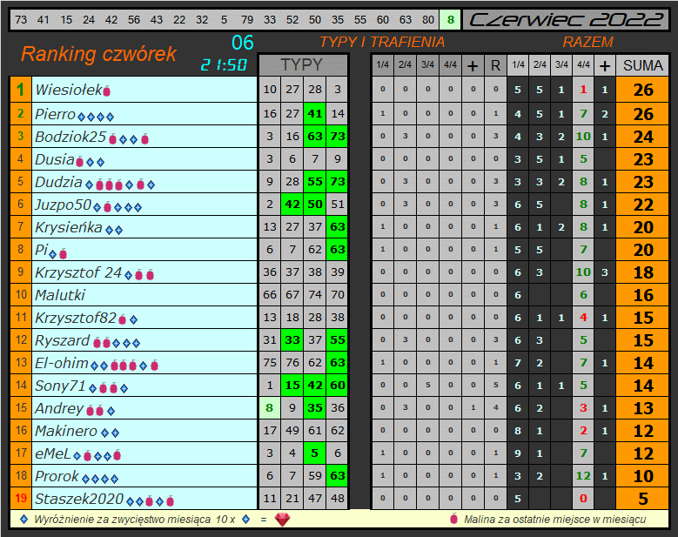Click the ruby gem icon in legend
The height and width of the screenshot is (537, 678).
point(282,520)
